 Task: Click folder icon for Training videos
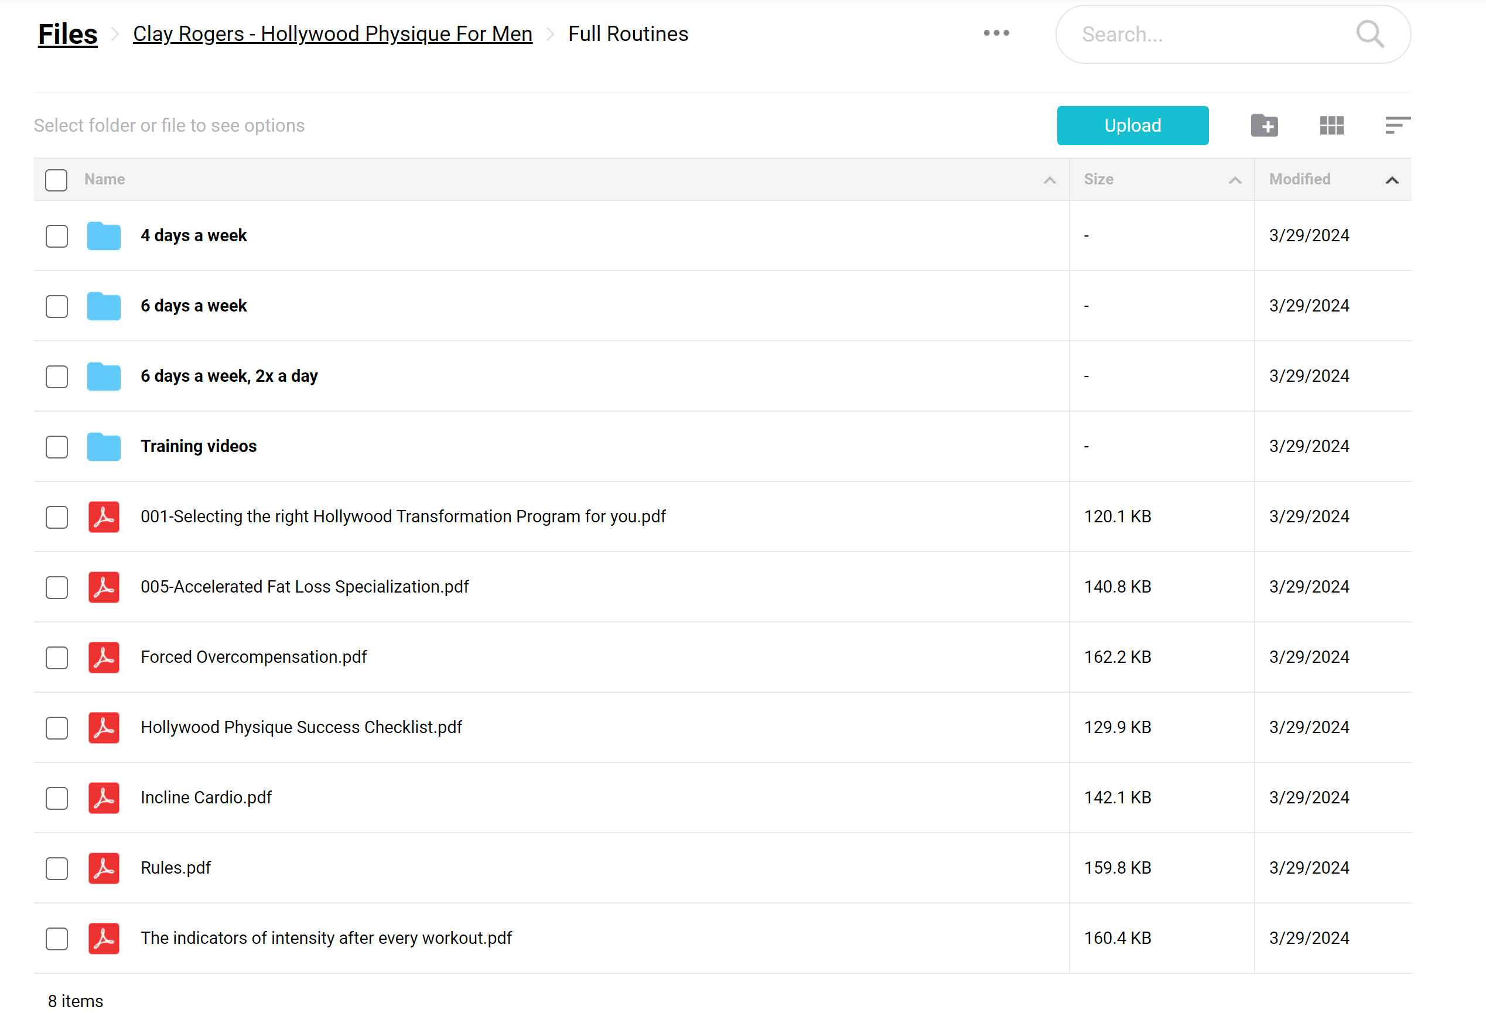point(104,447)
